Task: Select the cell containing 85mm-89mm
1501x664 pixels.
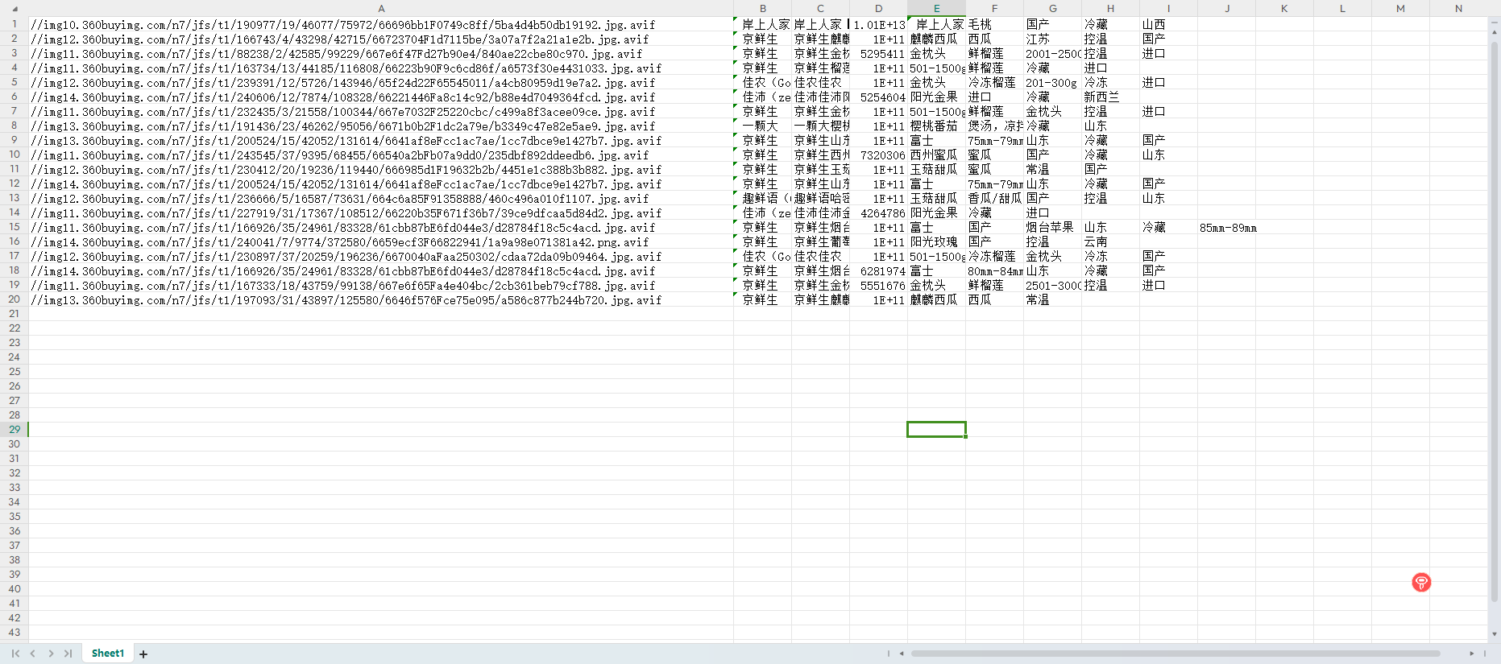Action: click(x=1227, y=228)
